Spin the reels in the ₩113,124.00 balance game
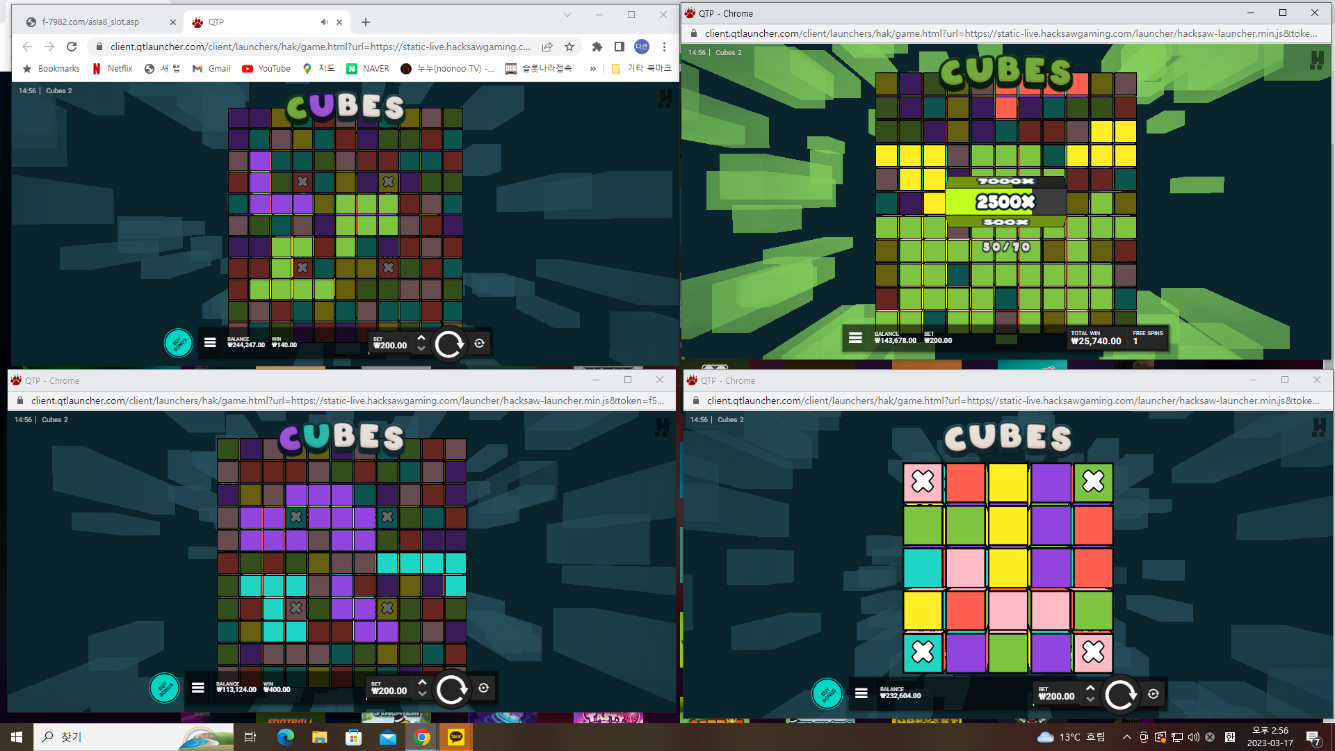The image size is (1335, 751). pos(451,689)
